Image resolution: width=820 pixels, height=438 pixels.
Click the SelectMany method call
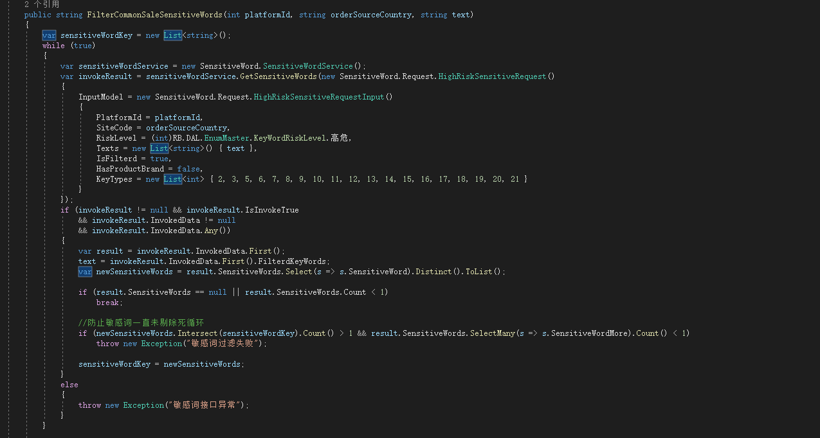click(x=492, y=333)
